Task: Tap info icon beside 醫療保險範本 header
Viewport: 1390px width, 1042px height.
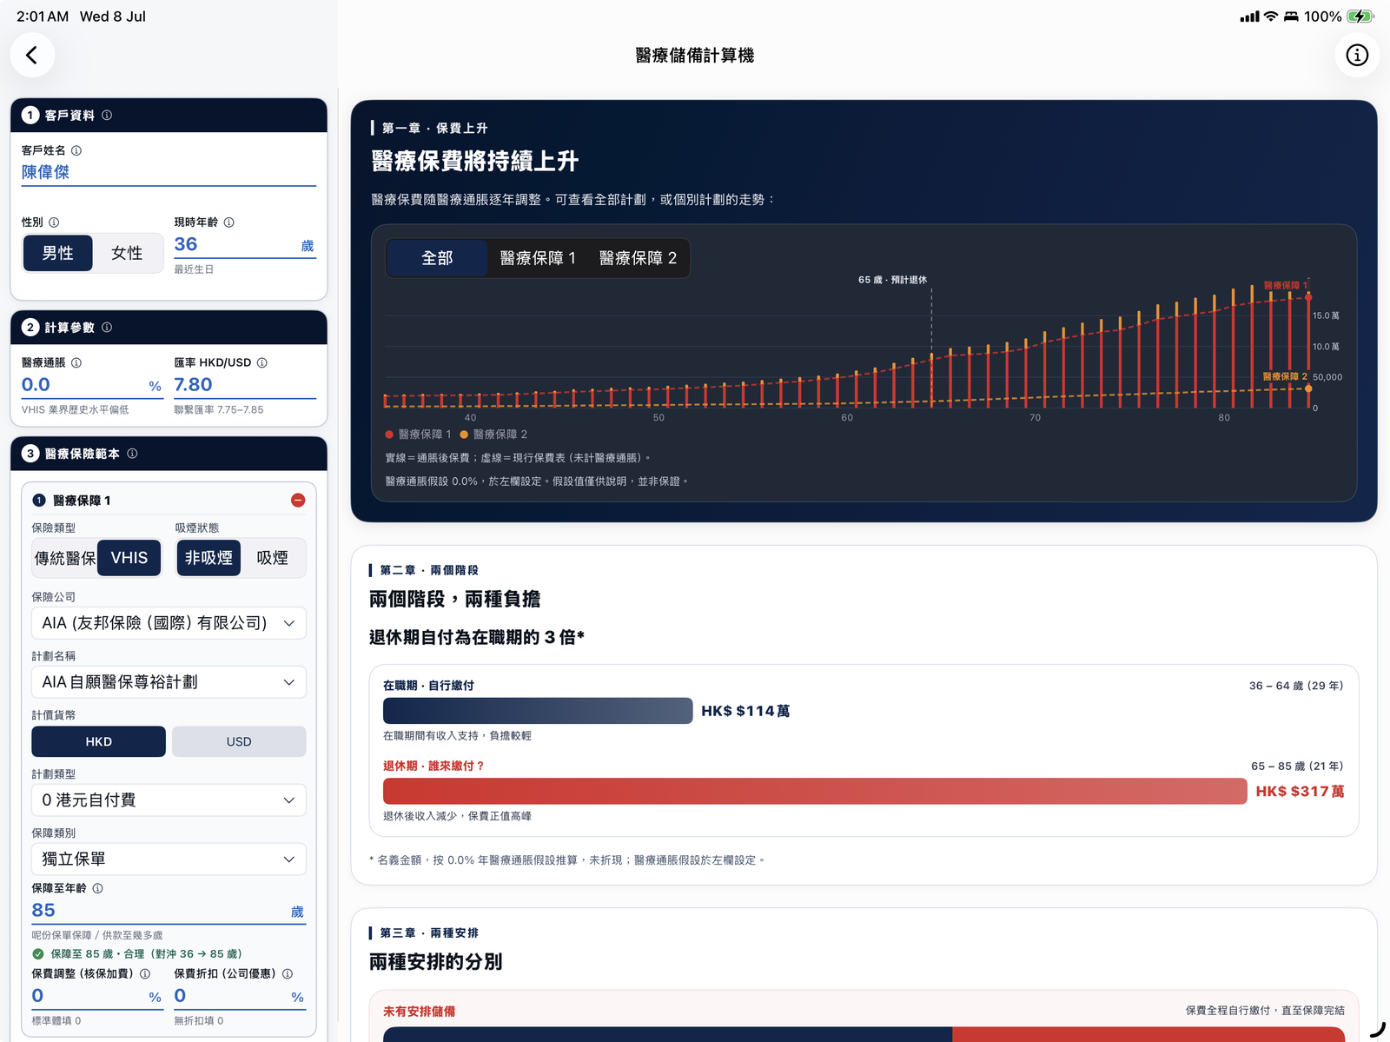Action: [x=132, y=454]
